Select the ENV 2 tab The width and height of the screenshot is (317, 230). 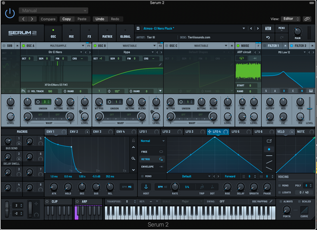(x=79, y=132)
